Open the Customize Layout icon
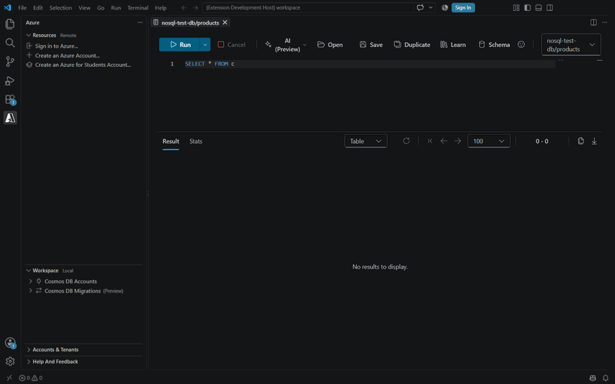This screenshot has width=615, height=384. click(516, 8)
